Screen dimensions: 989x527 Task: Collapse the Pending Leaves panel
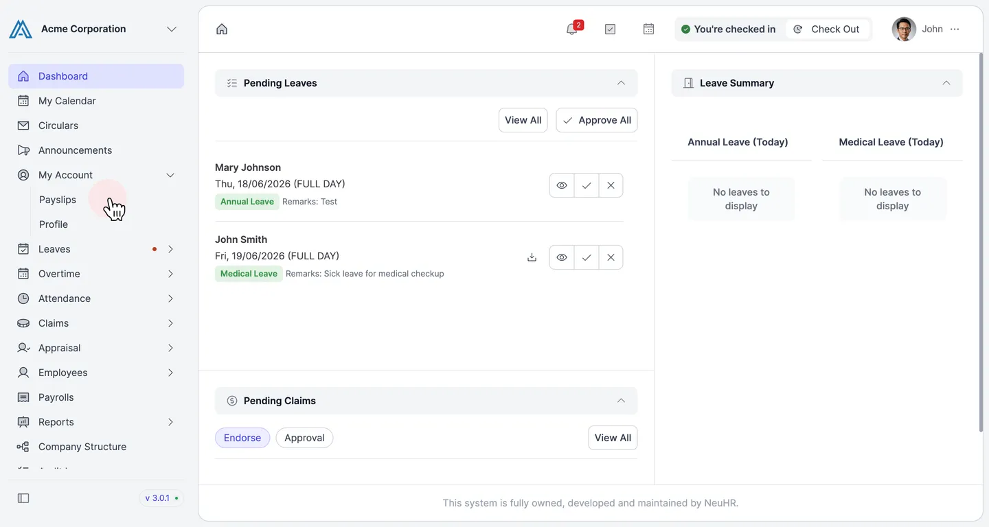tap(621, 83)
